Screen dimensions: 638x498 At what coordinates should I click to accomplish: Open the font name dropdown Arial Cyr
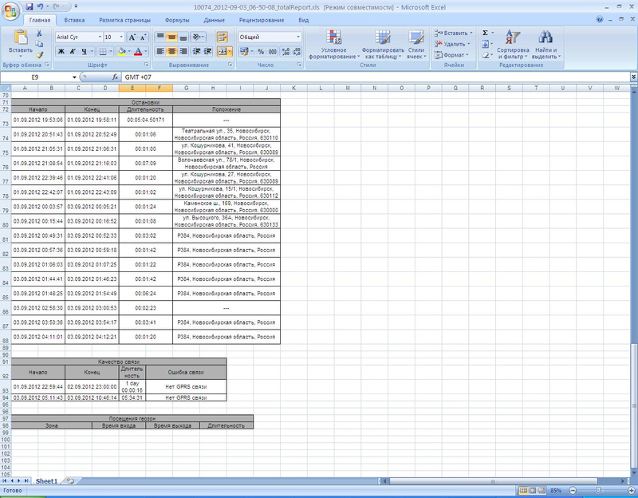point(98,37)
